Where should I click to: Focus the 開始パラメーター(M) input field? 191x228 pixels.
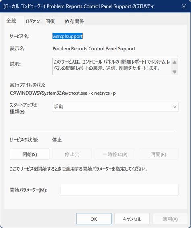pos(119,190)
